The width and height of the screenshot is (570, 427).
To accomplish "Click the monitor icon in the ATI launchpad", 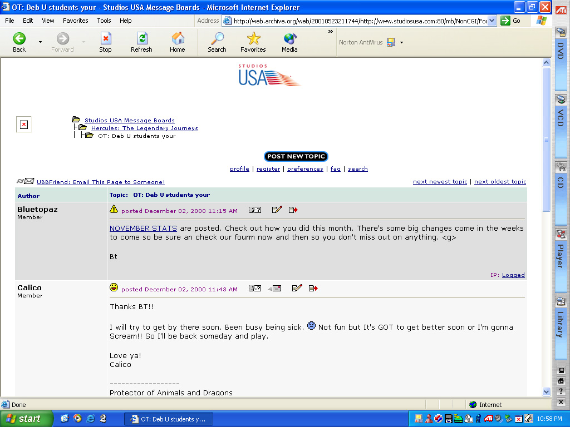I will tap(561, 370).
